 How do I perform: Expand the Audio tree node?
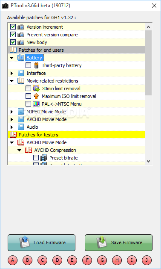(x=11, y=127)
